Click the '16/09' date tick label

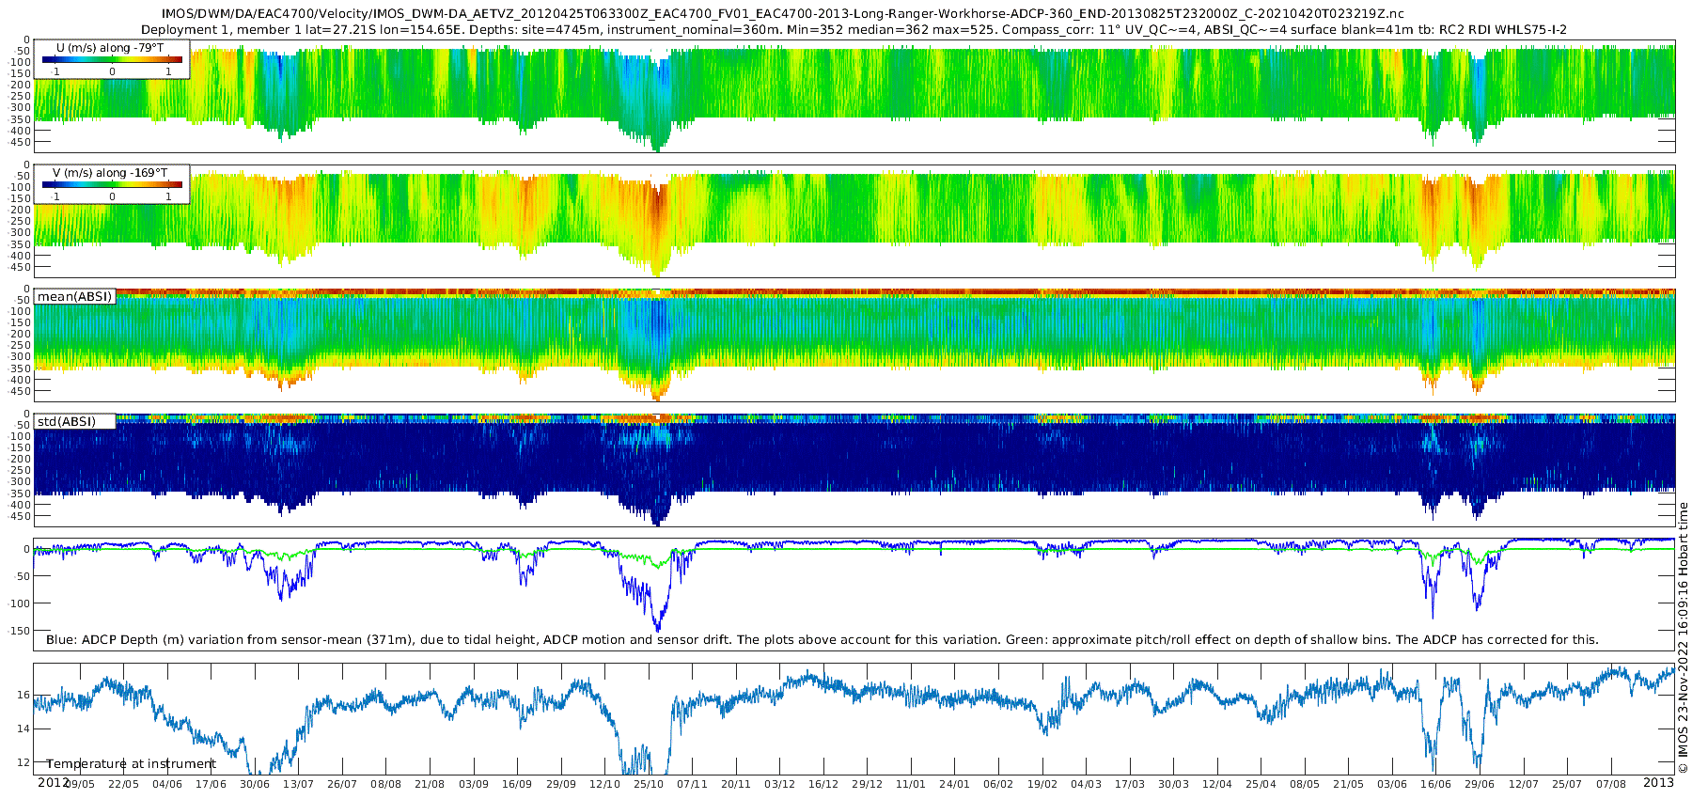point(517,784)
